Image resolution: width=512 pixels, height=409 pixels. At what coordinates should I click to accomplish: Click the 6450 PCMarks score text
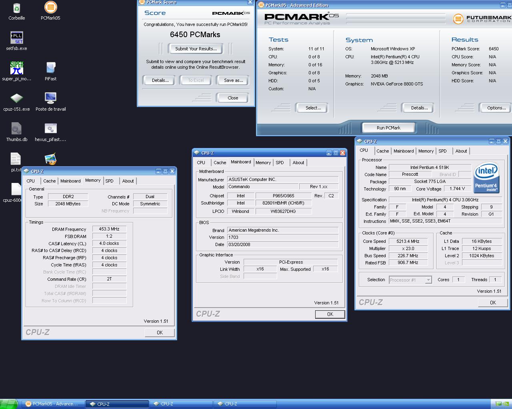point(195,35)
